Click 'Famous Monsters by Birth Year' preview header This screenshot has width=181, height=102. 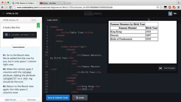128,24
